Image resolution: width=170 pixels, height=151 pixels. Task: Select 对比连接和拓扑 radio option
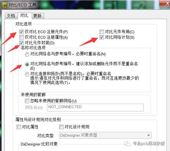[27, 74]
